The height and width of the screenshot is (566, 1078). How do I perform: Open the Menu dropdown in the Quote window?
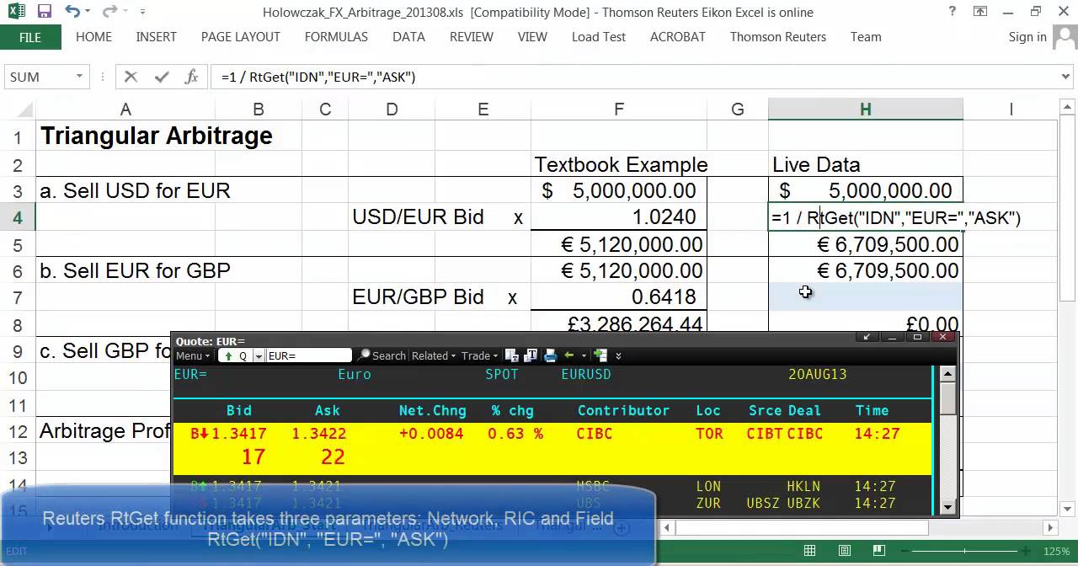pos(193,355)
